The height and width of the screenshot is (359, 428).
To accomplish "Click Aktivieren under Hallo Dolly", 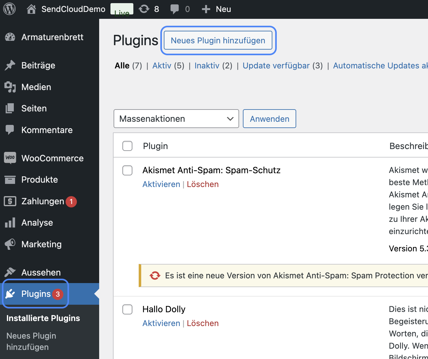I will (161, 323).
